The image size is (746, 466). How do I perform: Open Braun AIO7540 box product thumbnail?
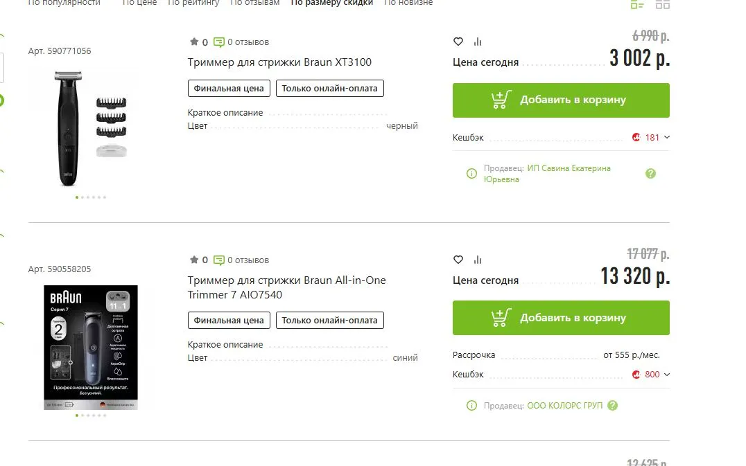coord(91,348)
